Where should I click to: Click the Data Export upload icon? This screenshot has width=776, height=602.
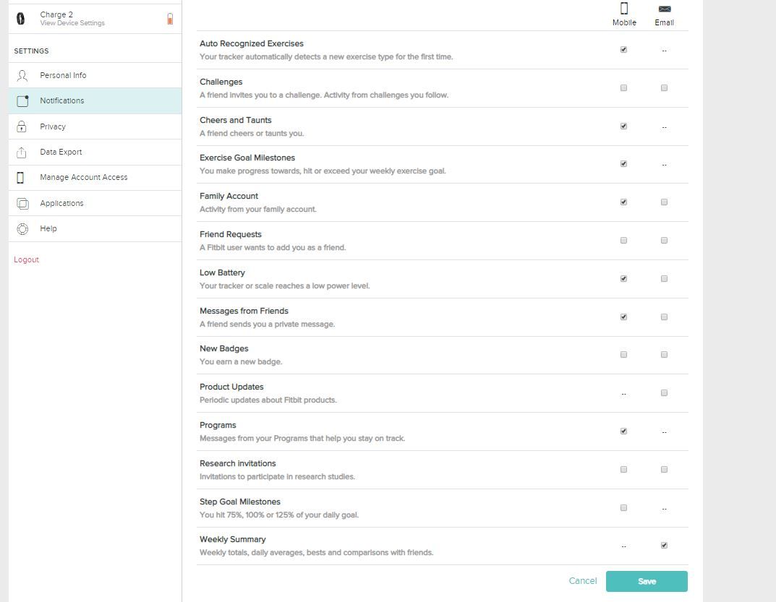pyautogui.click(x=22, y=152)
